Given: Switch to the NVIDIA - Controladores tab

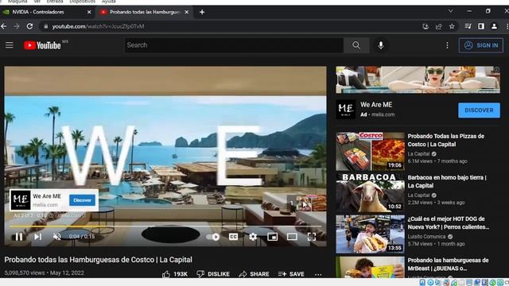Looking at the screenshot, I should (47, 12).
